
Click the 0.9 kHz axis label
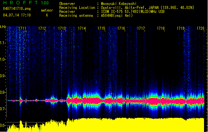[x=3, y=76]
